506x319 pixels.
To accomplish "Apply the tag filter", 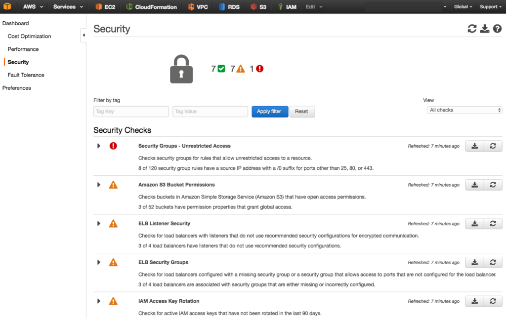I will click(x=270, y=111).
